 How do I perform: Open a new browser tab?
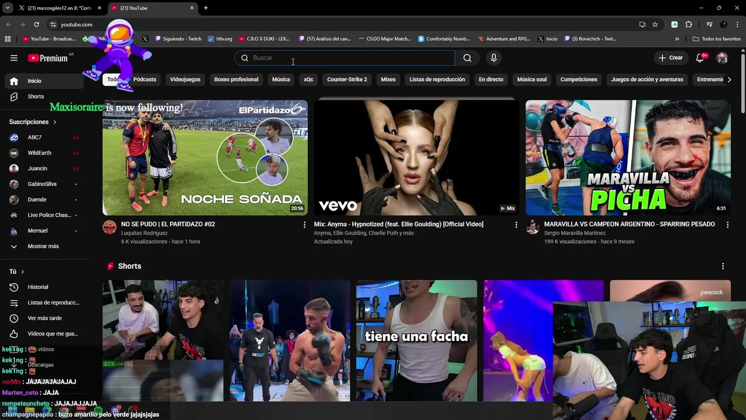(206, 8)
